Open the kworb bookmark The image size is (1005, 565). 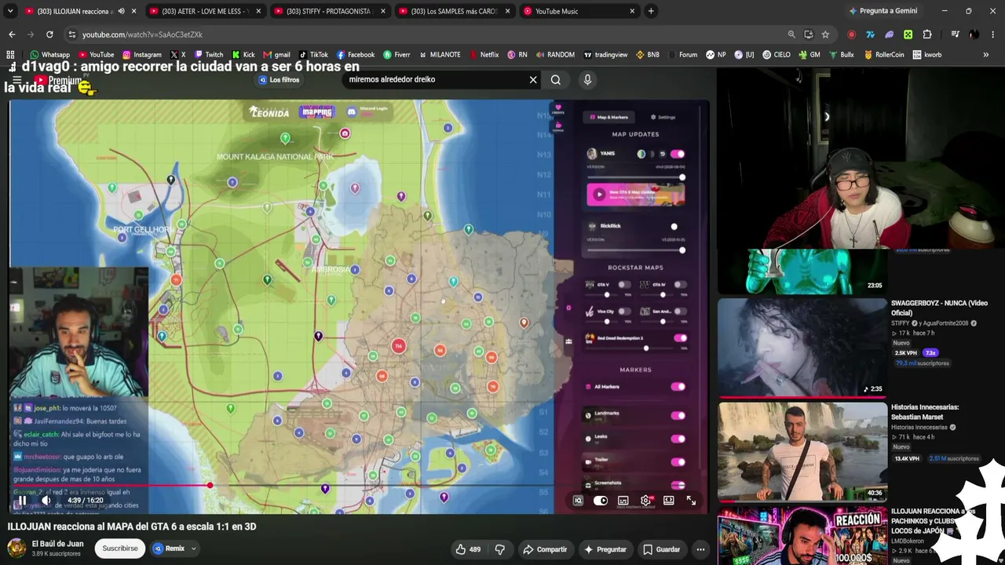pyautogui.click(x=927, y=55)
